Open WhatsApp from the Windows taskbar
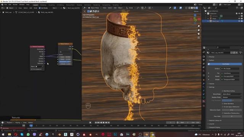 coord(28,134)
